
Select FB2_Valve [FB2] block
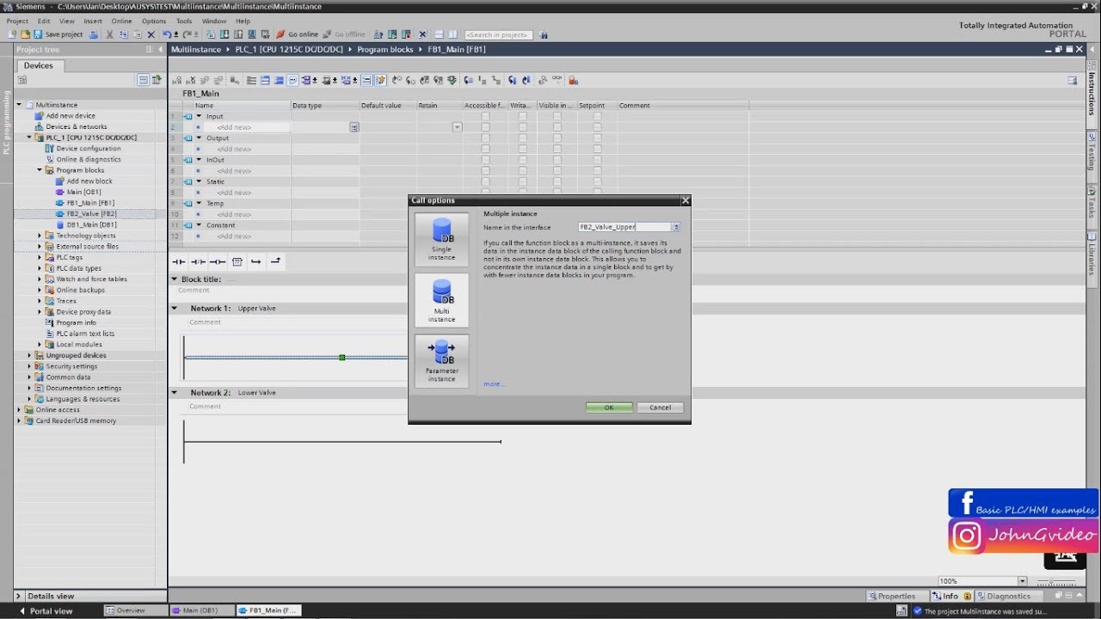click(91, 213)
